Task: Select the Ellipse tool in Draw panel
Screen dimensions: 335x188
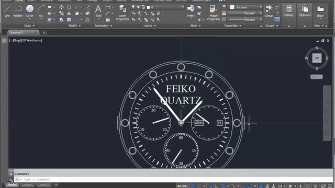Action: click(49, 14)
